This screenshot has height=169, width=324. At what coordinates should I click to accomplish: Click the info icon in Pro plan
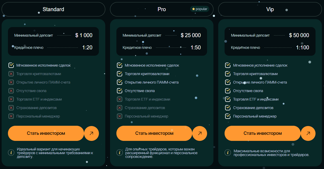[x=119, y=153]
